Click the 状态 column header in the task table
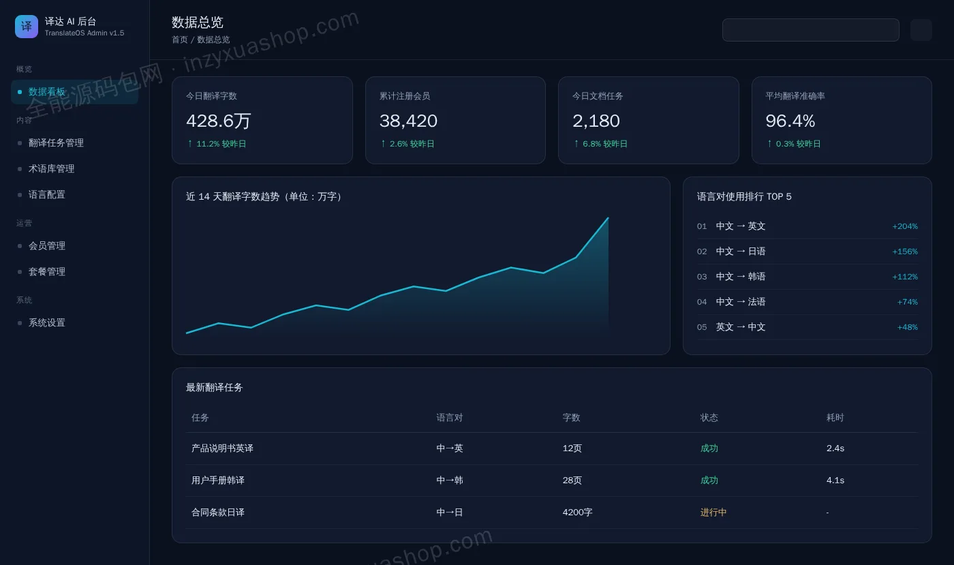Image resolution: width=954 pixels, height=565 pixels. (x=709, y=418)
